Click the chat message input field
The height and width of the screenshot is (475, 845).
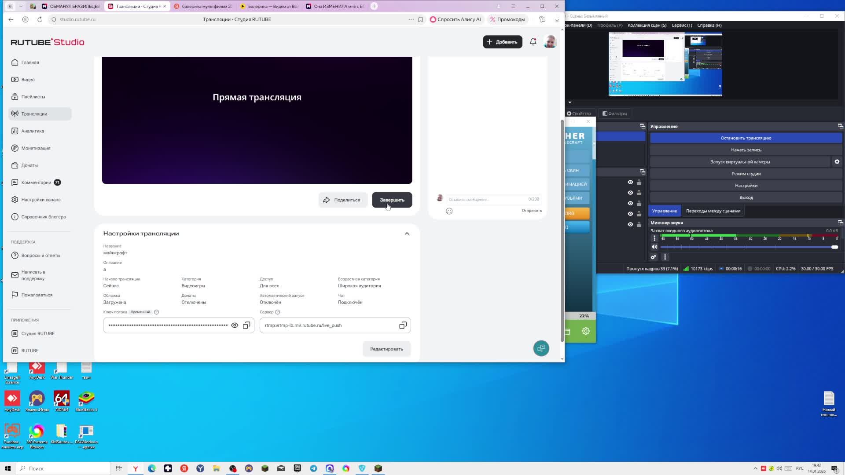(486, 200)
